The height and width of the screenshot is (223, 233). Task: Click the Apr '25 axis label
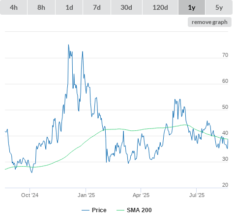141,195
